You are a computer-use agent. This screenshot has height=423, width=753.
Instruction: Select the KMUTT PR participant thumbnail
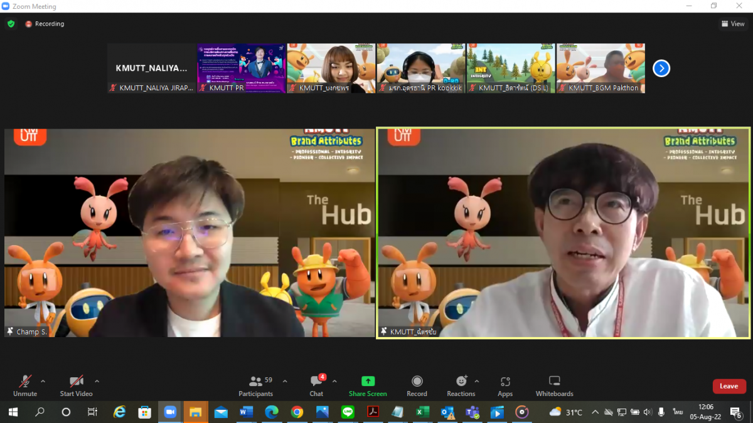coord(242,68)
